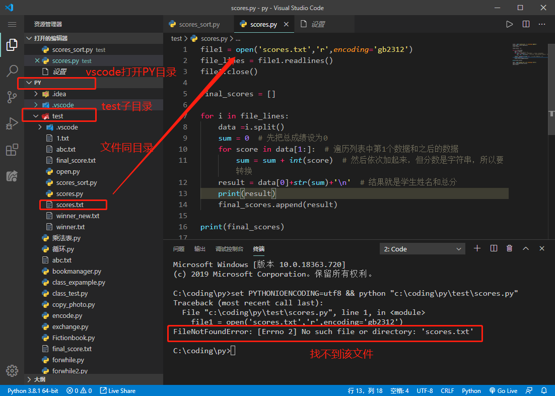
Task: Open the terminal selector dropdown '2: Code'
Action: pos(422,249)
